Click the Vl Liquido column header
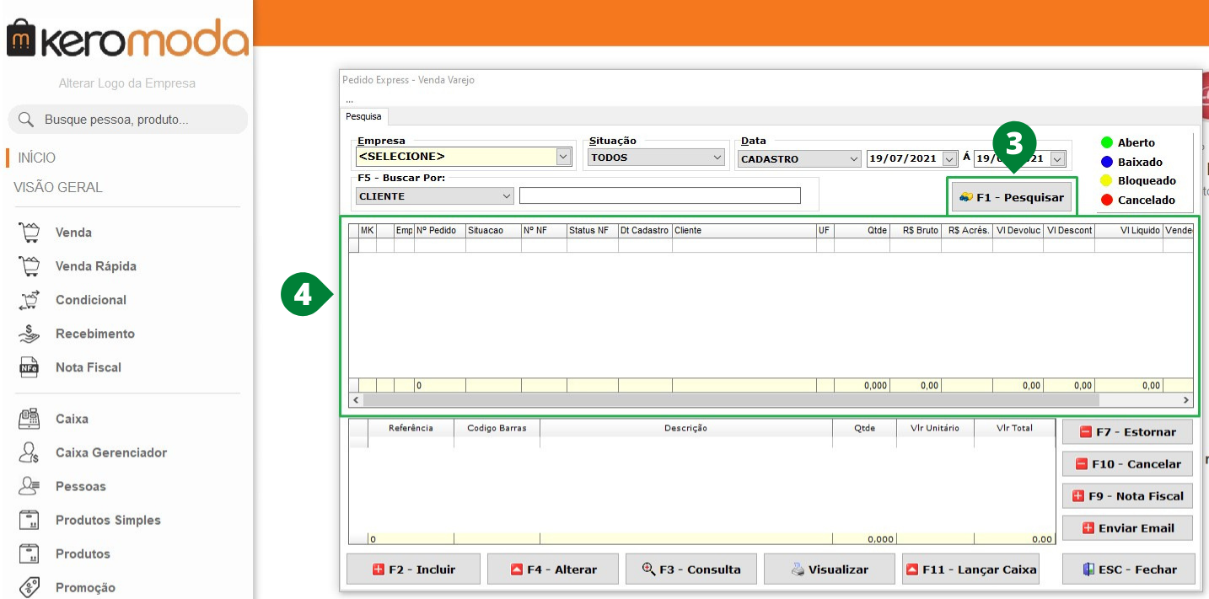The height and width of the screenshot is (599, 1209). tap(1128, 230)
